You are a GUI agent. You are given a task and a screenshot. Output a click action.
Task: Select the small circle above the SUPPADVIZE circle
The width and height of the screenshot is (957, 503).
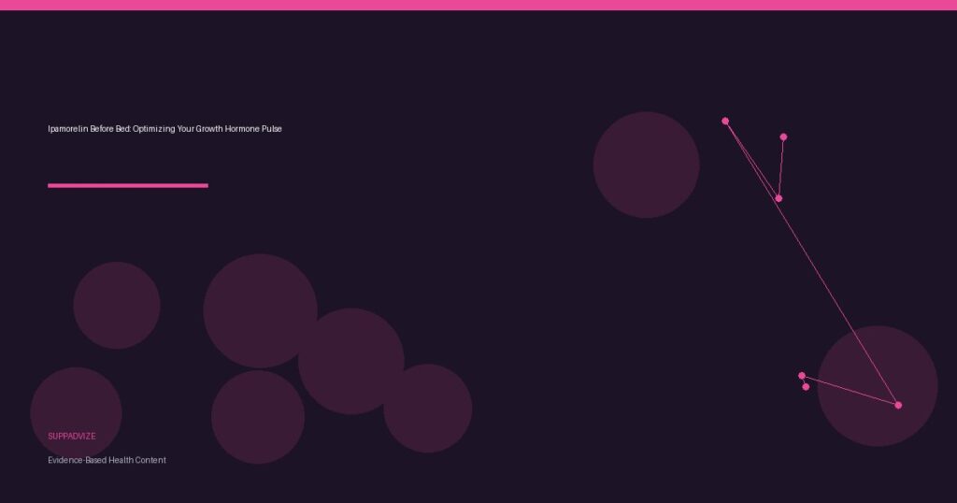[x=117, y=305]
